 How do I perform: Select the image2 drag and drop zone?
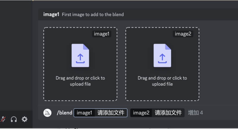pyautogui.click(x=162, y=64)
